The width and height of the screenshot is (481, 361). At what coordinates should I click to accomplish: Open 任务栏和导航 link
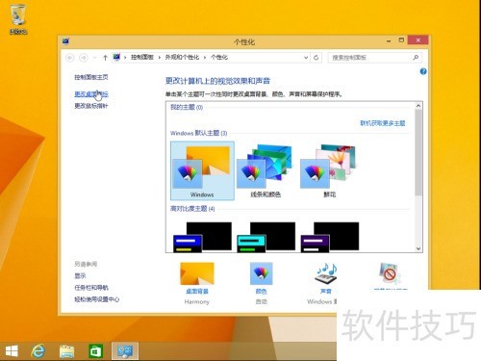click(x=91, y=288)
